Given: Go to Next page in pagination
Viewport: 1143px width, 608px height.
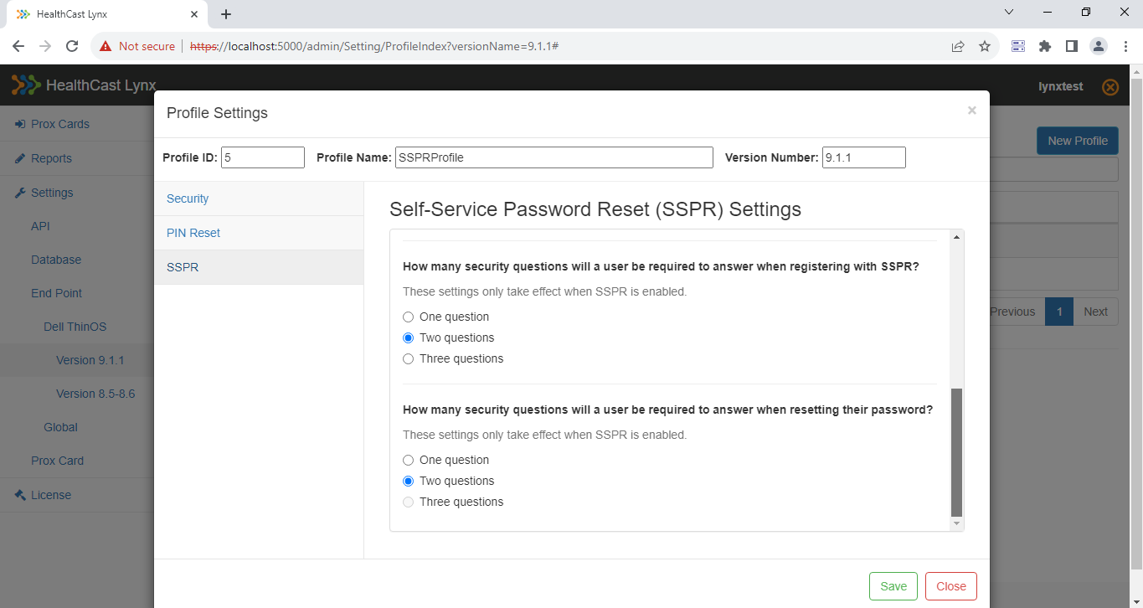Looking at the screenshot, I should click(x=1095, y=312).
